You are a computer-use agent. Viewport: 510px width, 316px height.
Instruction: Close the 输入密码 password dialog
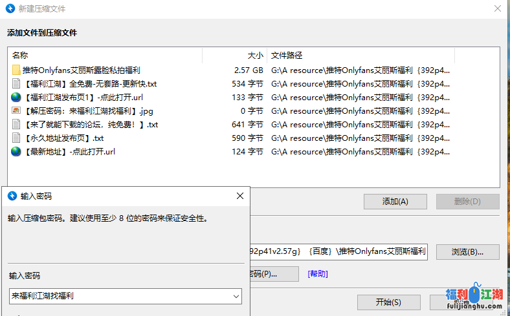[x=239, y=196]
